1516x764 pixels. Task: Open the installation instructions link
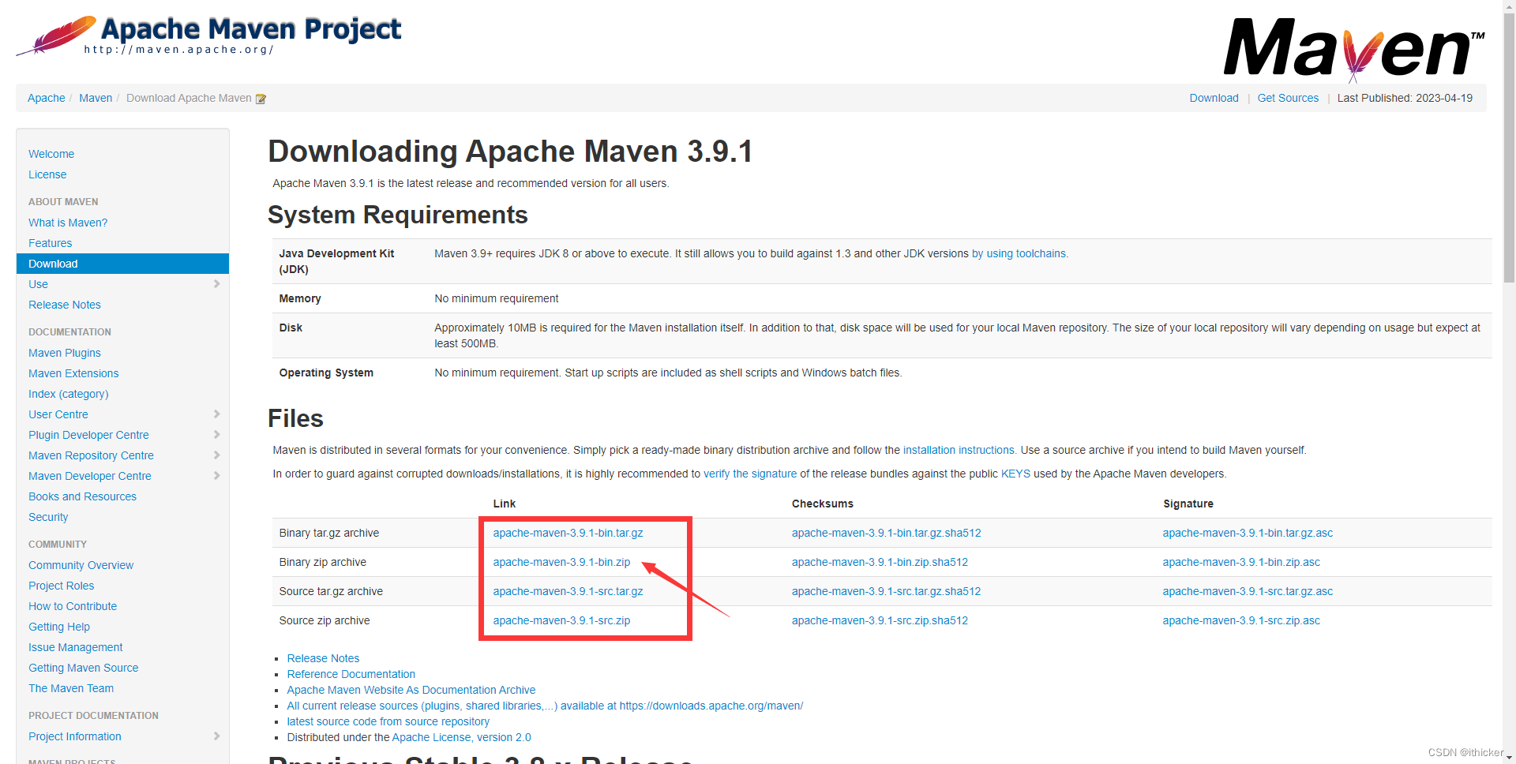pyautogui.click(x=959, y=450)
